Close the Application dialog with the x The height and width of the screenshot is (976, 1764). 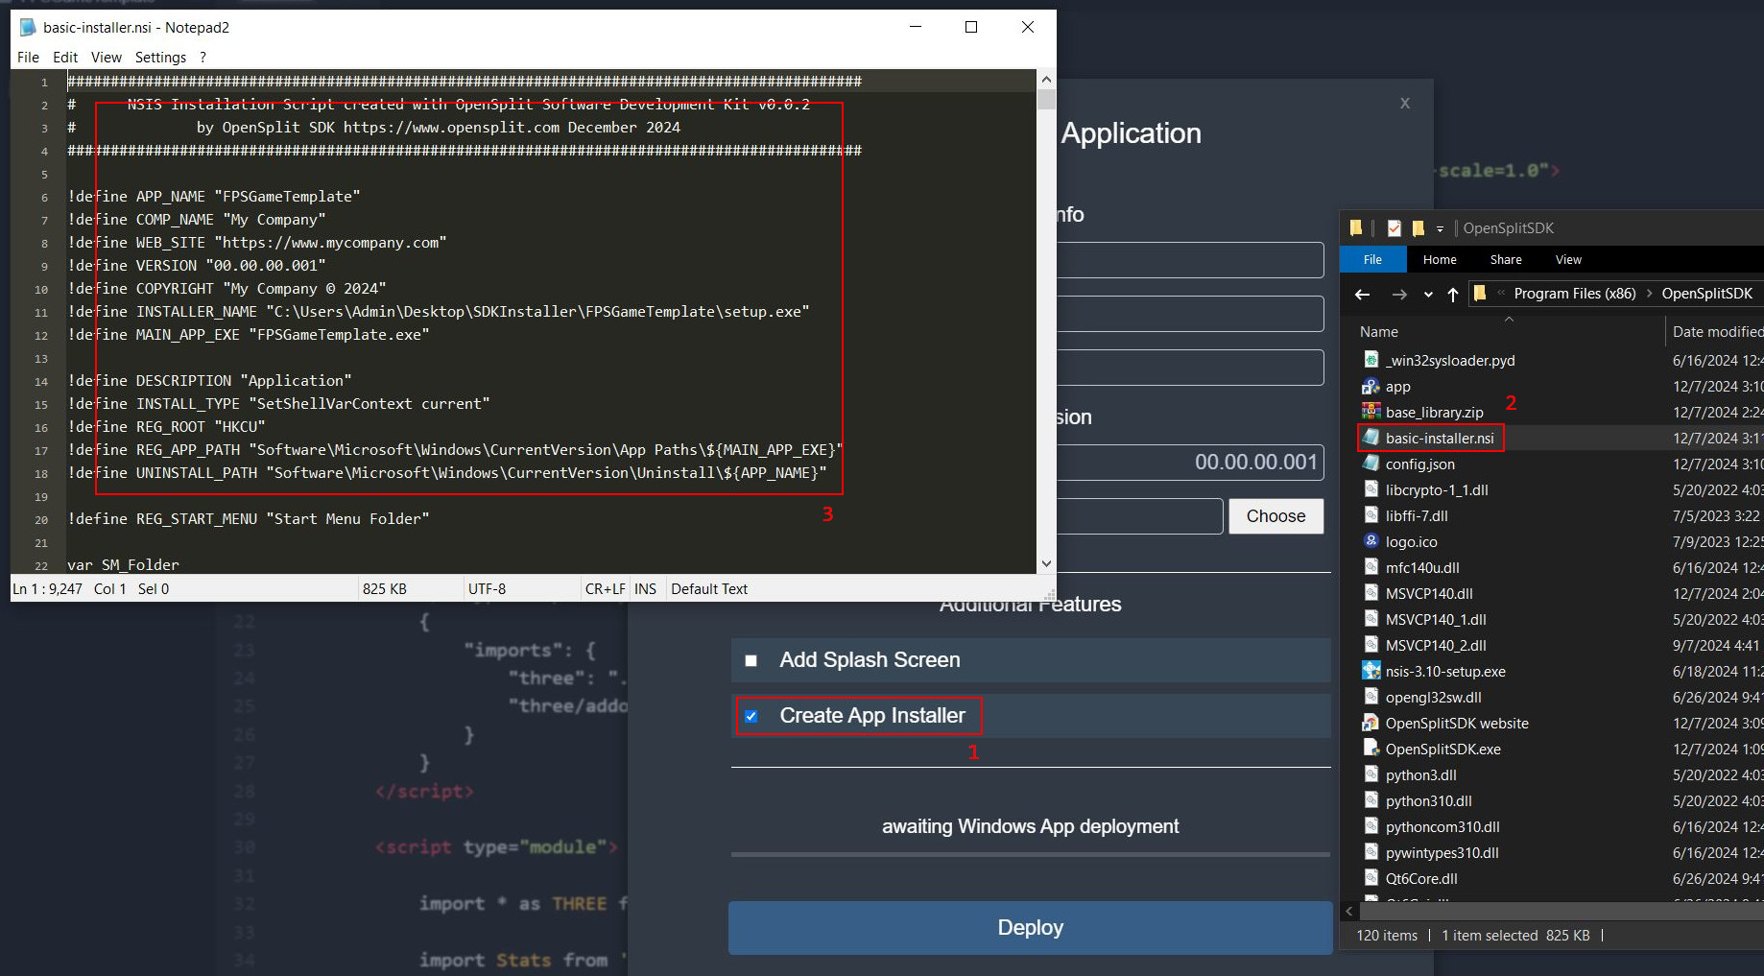tap(1405, 103)
